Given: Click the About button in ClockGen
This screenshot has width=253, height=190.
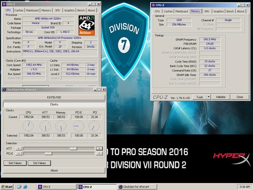Looking at the screenshot, I should tap(54, 170).
